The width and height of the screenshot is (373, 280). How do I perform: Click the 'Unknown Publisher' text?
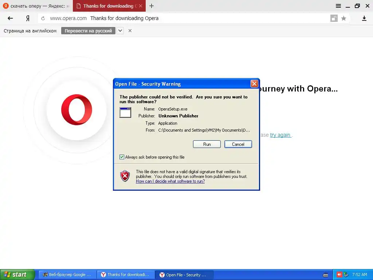(178, 116)
